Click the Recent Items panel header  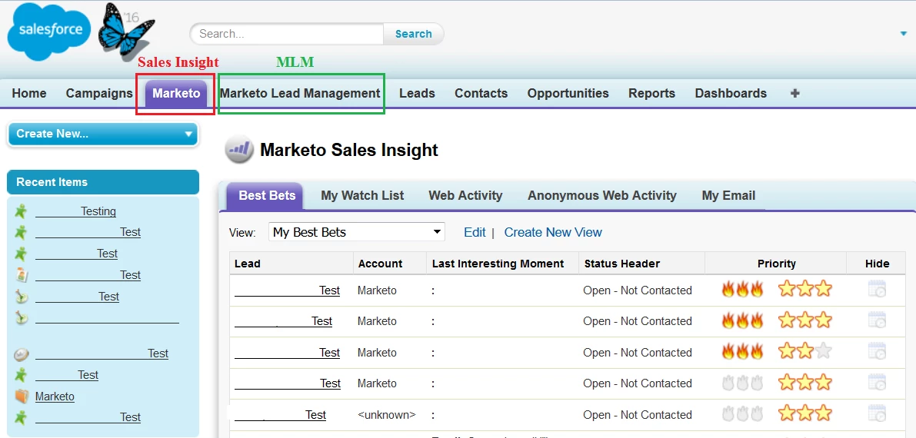[103, 182]
